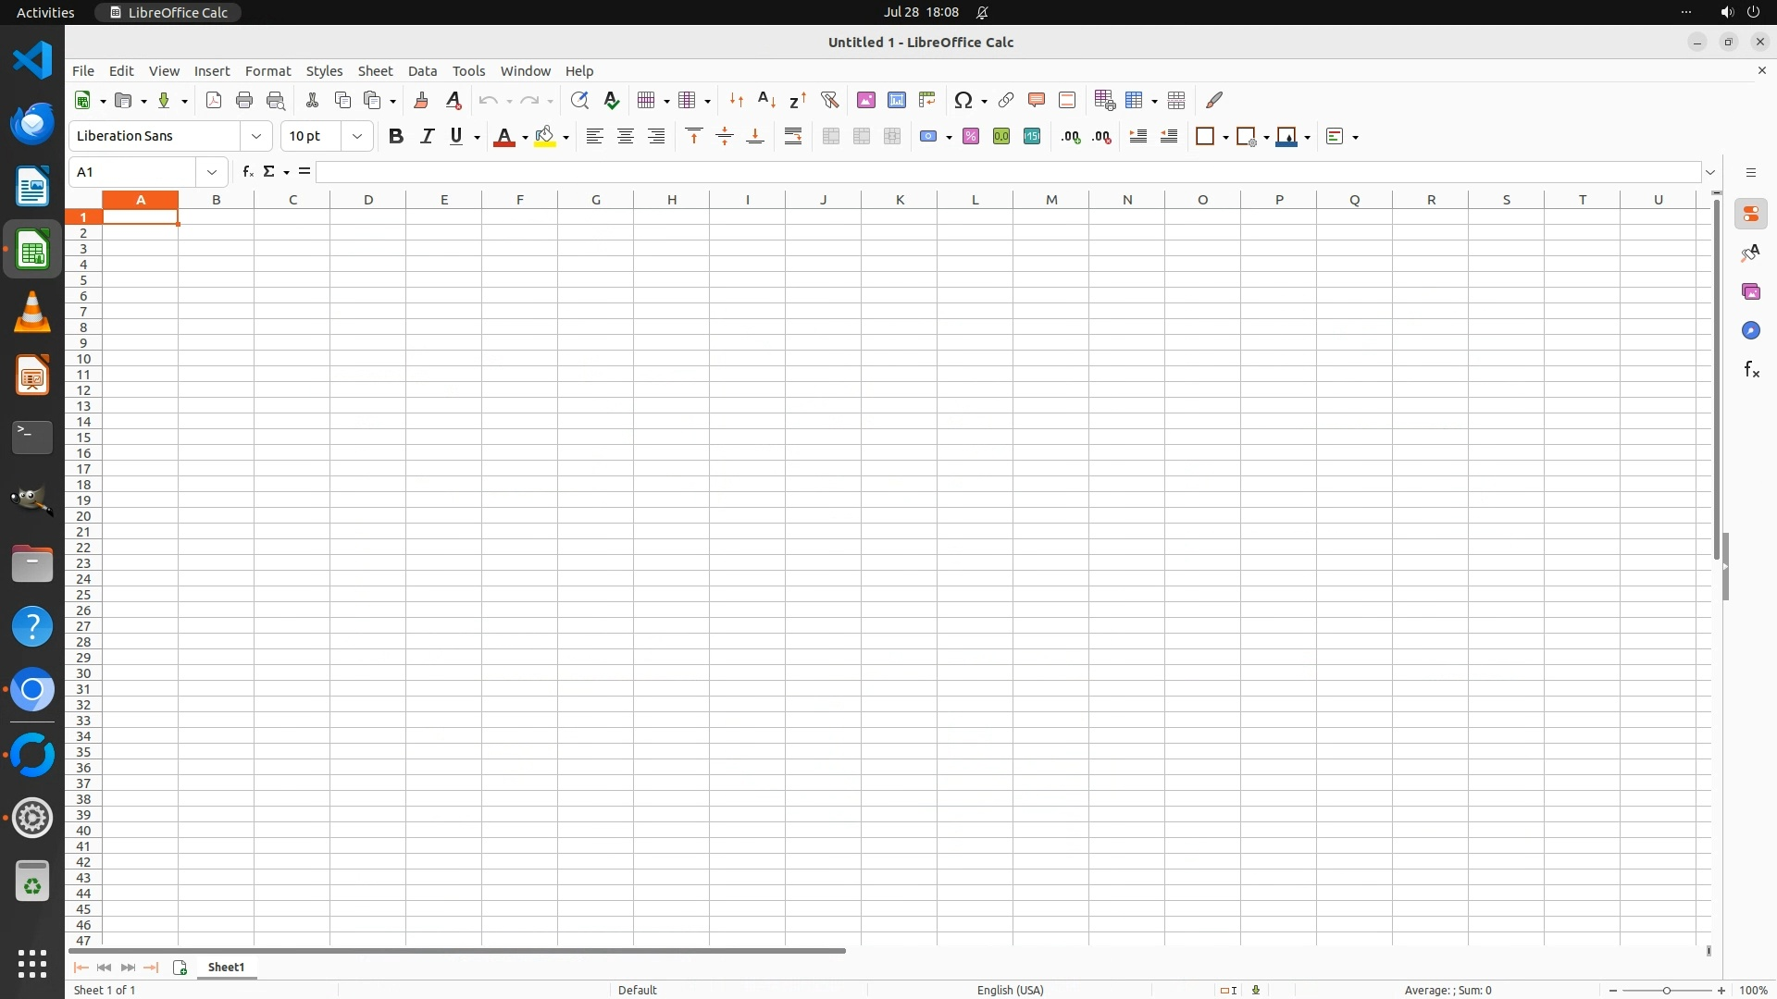Click the Format as Percent icon
The height and width of the screenshot is (999, 1777).
point(970,137)
